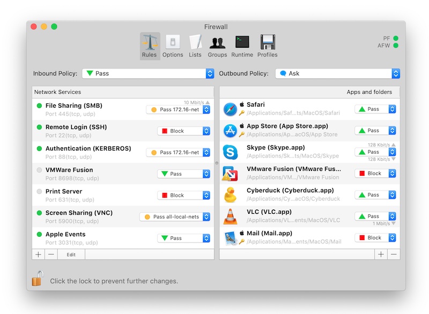Toggle Apple Events status dot
This screenshot has width=429, height=314.
39,234
